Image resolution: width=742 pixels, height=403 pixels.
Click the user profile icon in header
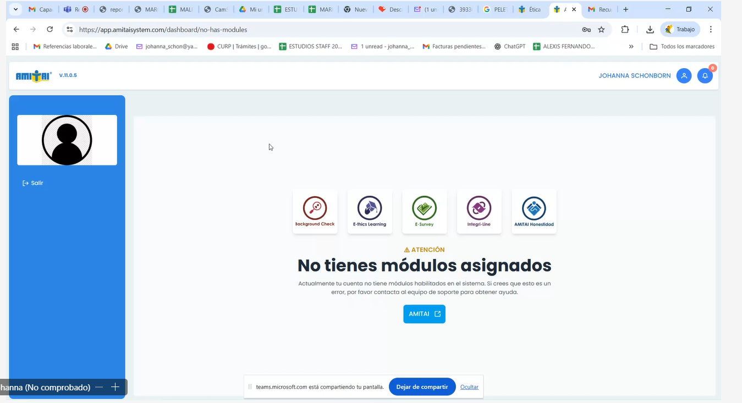[684, 76]
